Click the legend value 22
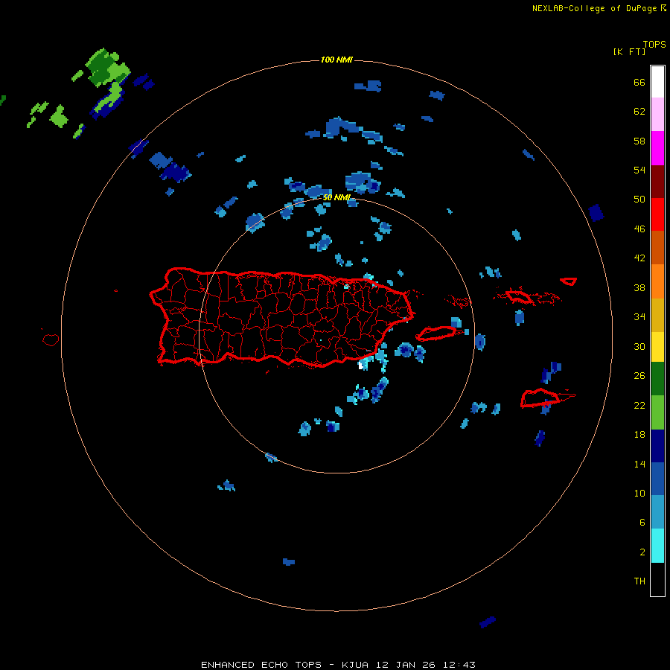 [639, 406]
